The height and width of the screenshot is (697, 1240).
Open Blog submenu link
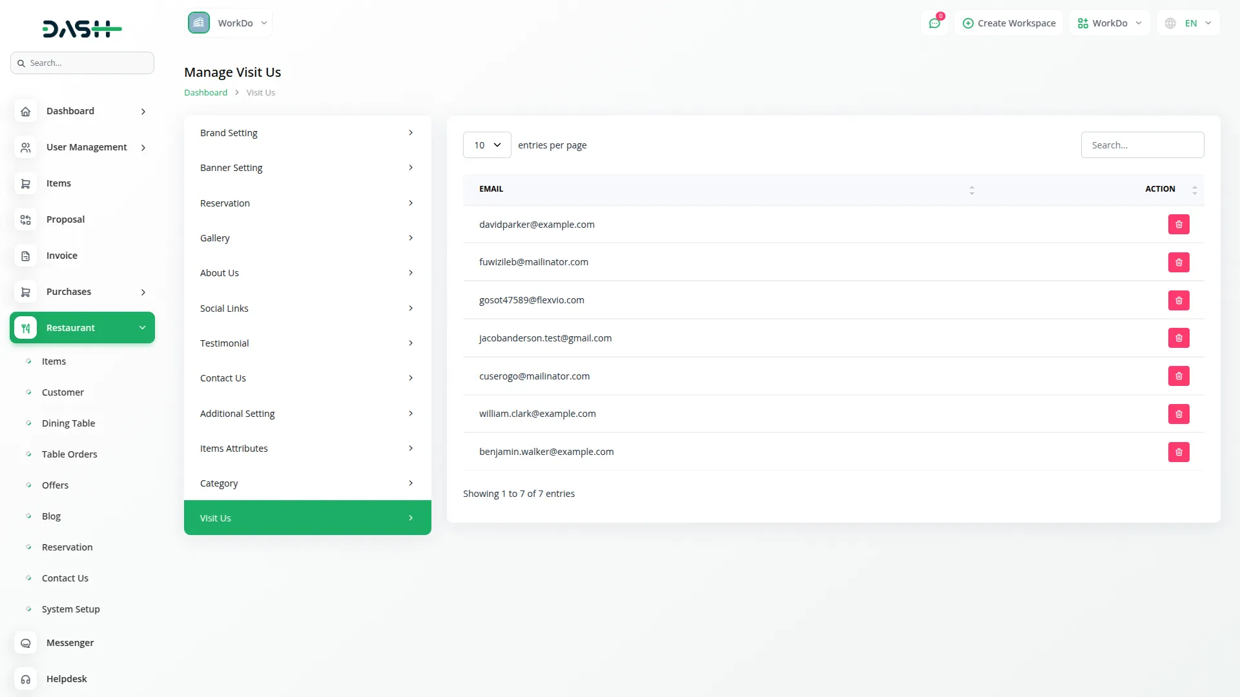click(x=51, y=516)
